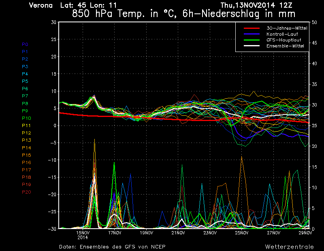Screen dimensions: 324x251
Task: Click the "850 hPa Temp. in °C" chart title
Action: coord(124,14)
